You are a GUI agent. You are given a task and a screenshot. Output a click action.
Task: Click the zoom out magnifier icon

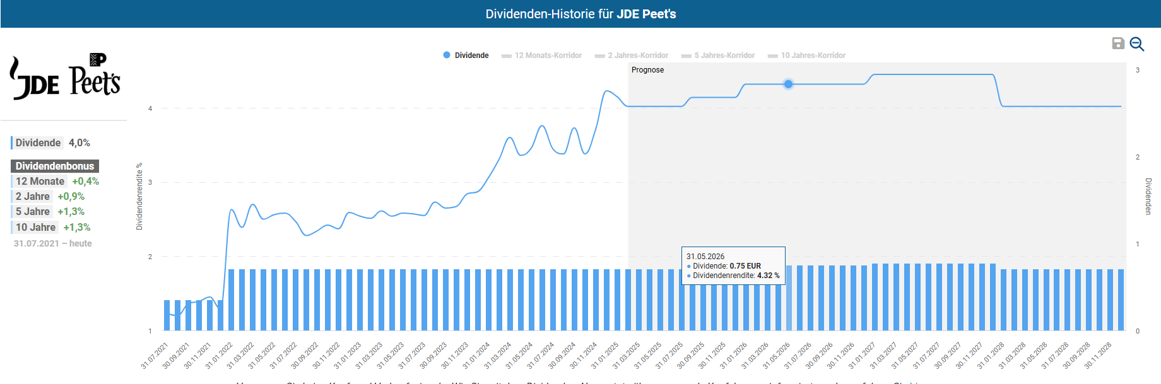coord(1137,44)
